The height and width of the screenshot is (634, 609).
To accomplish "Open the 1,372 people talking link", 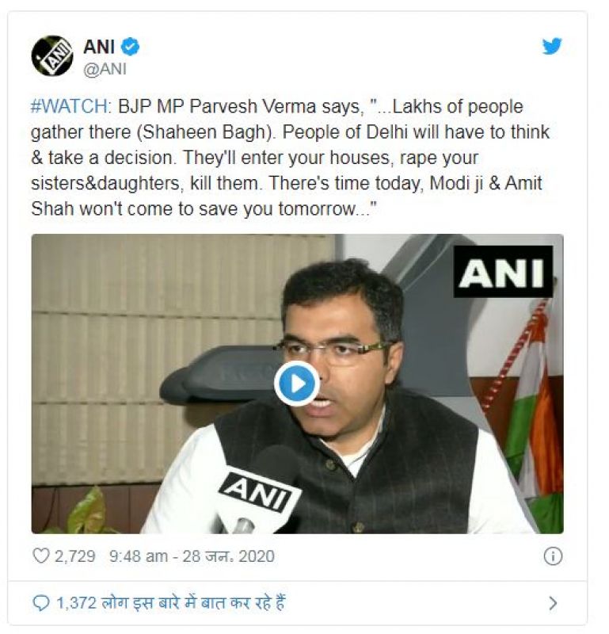I will click(171, 603).
